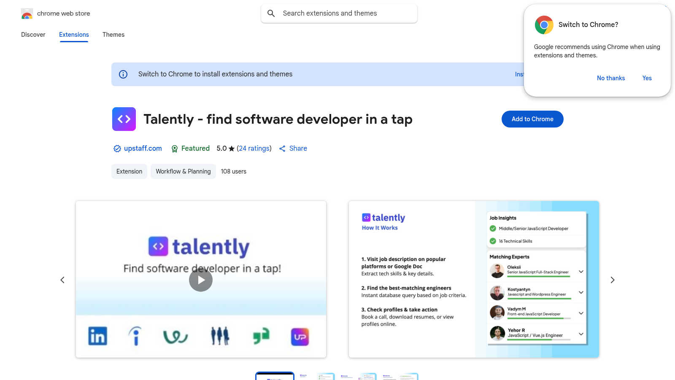
Task: Expand the Yehor R expert row chevron
Action: (x=581, y=334)
